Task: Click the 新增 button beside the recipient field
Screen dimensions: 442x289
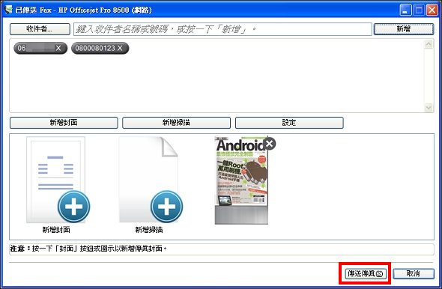Action: [404, 29]
